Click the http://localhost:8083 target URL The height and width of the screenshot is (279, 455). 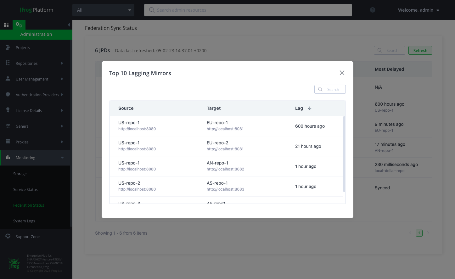coord(225,189)
